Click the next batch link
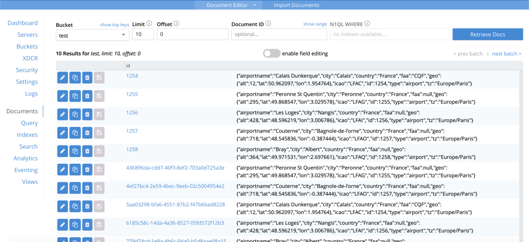 506,53
